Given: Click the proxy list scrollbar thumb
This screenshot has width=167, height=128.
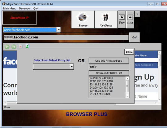Looking at the screenshot, I should [127, 86].
